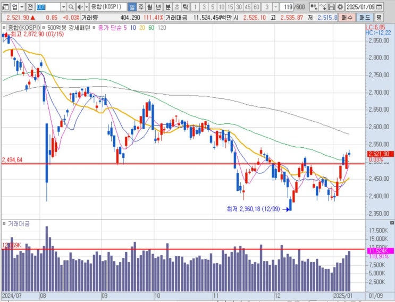The image size is (395, 302).
Task: Click the index code field showing 001
Action: (48, 7)
